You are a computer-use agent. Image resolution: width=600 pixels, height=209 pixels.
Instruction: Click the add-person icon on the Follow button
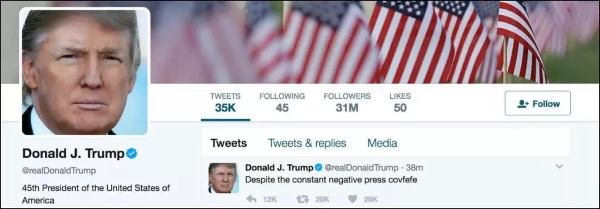click(523, 104)
